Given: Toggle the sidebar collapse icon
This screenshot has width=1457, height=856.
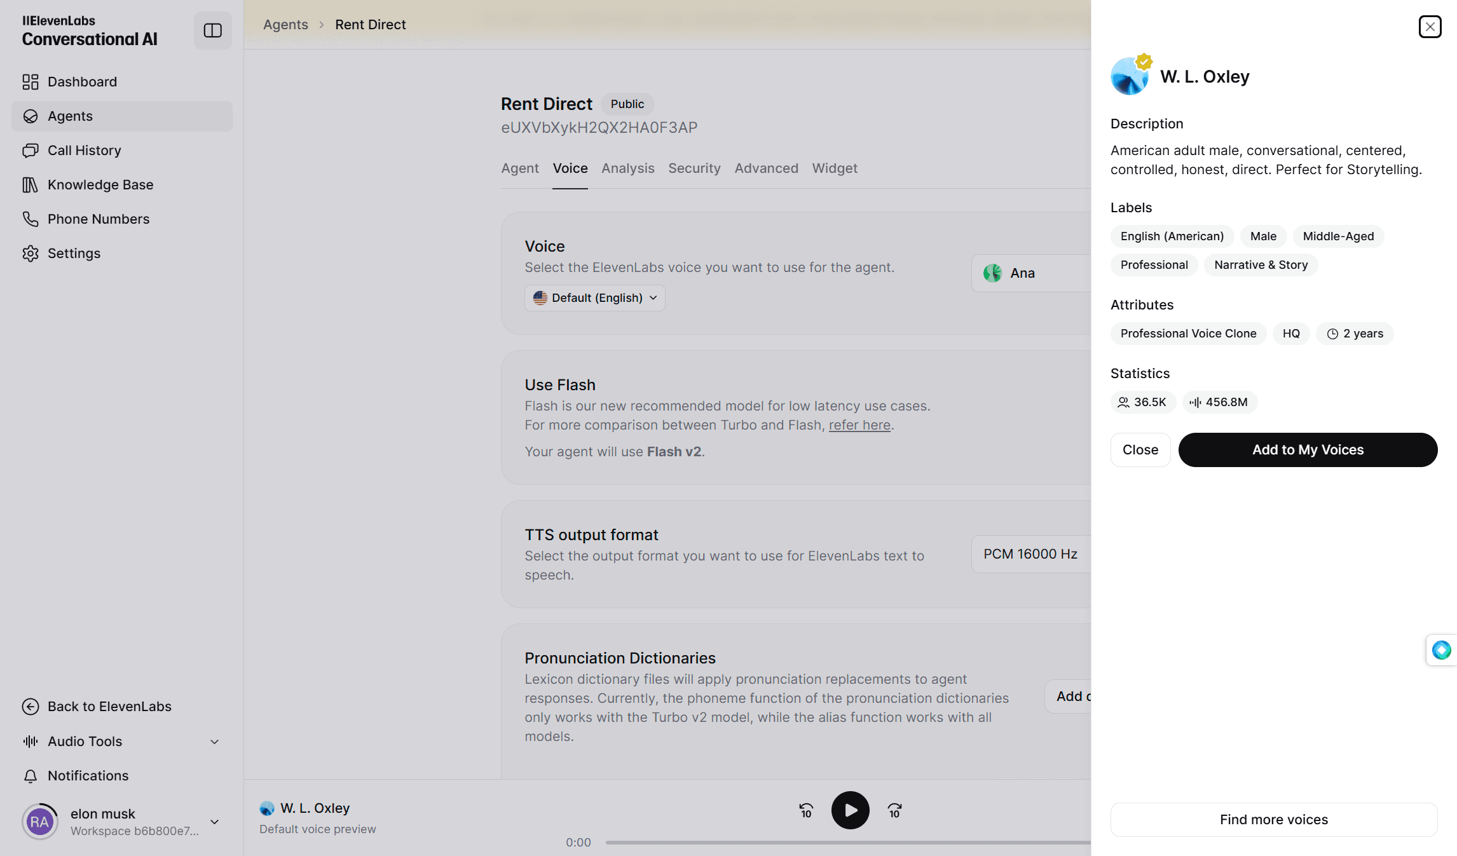Looking at the screenshot, I should coord(212,31).
